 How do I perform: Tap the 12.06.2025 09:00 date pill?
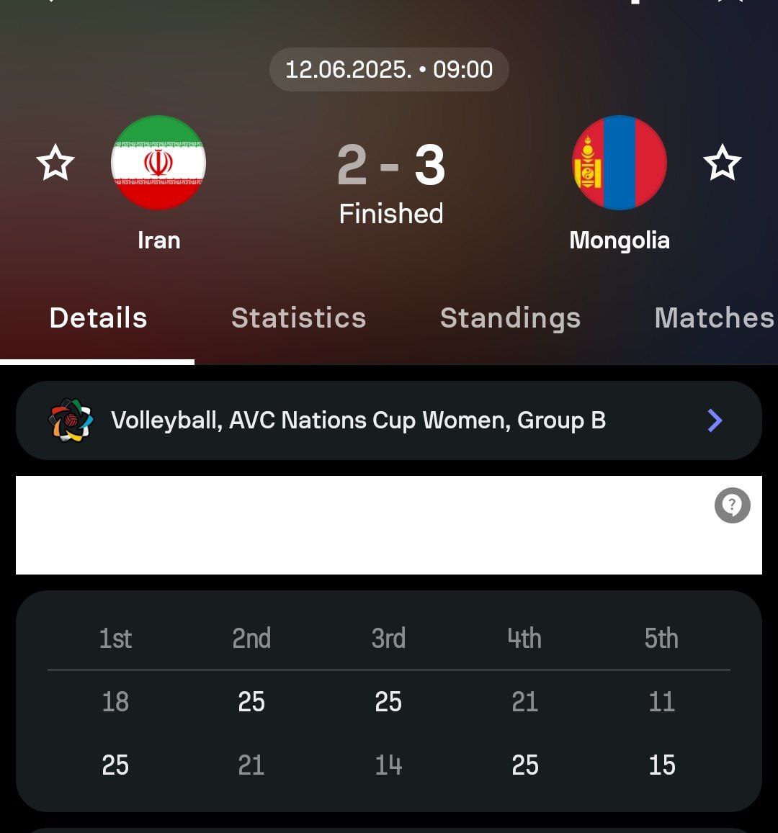(389, 70)
